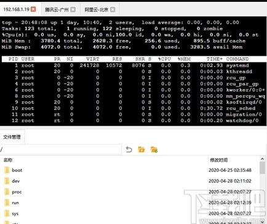This screenshot has width=267, height=224.
Task: Select the proc folder
Action: click(x=17, y=192)
